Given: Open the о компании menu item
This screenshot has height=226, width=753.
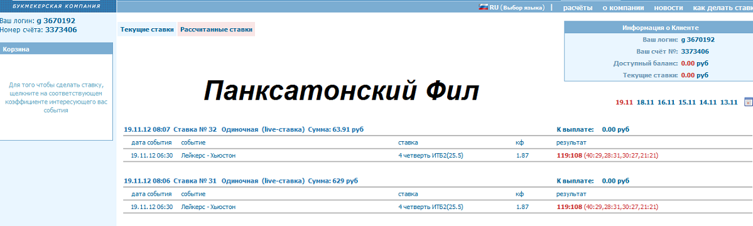Looking at the screenshot, I should [x=623, y=8].
